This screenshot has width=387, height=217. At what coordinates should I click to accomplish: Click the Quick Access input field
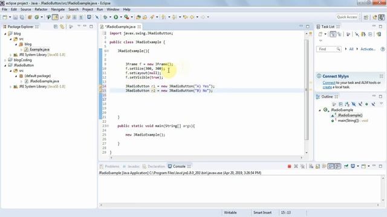pyautogui.click(x=346, y=17)
